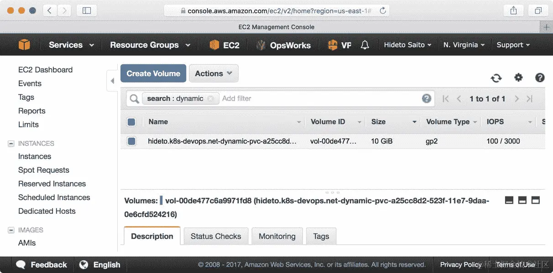Open the N. Virginia region selector
The width and height of the screenshot is (553, 273).
(x=464, y=45)
